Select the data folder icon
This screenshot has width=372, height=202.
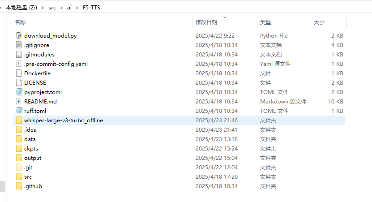pos(19,139)
